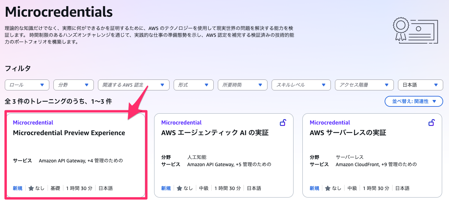Click サーバーレス field value
449x203 pixels.
pyautogui.click(x=350, y=157)
